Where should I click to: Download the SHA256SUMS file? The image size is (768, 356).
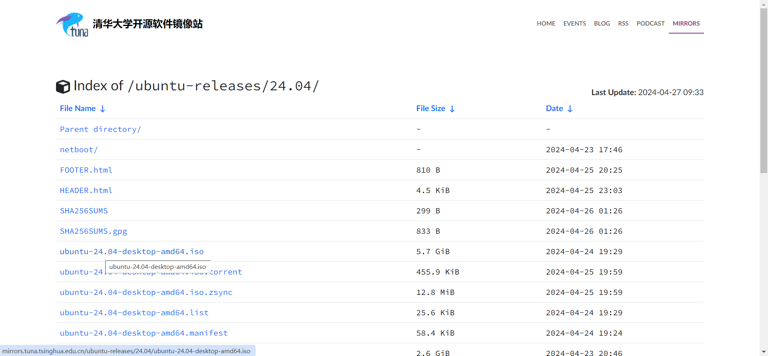(x=84, y=211)
